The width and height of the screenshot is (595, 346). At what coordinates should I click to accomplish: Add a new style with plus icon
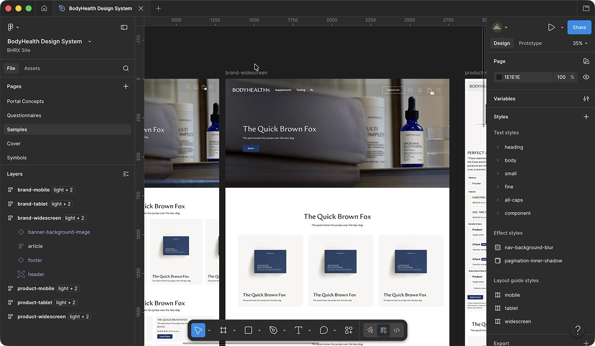(586, 117)
